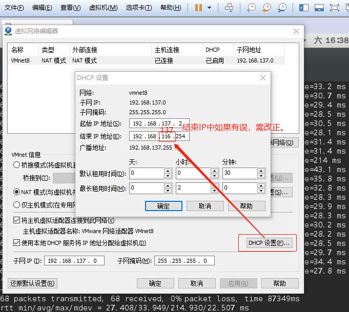Toggle 使用本地 DHCP 服务 checkbox

coord(16,242)
